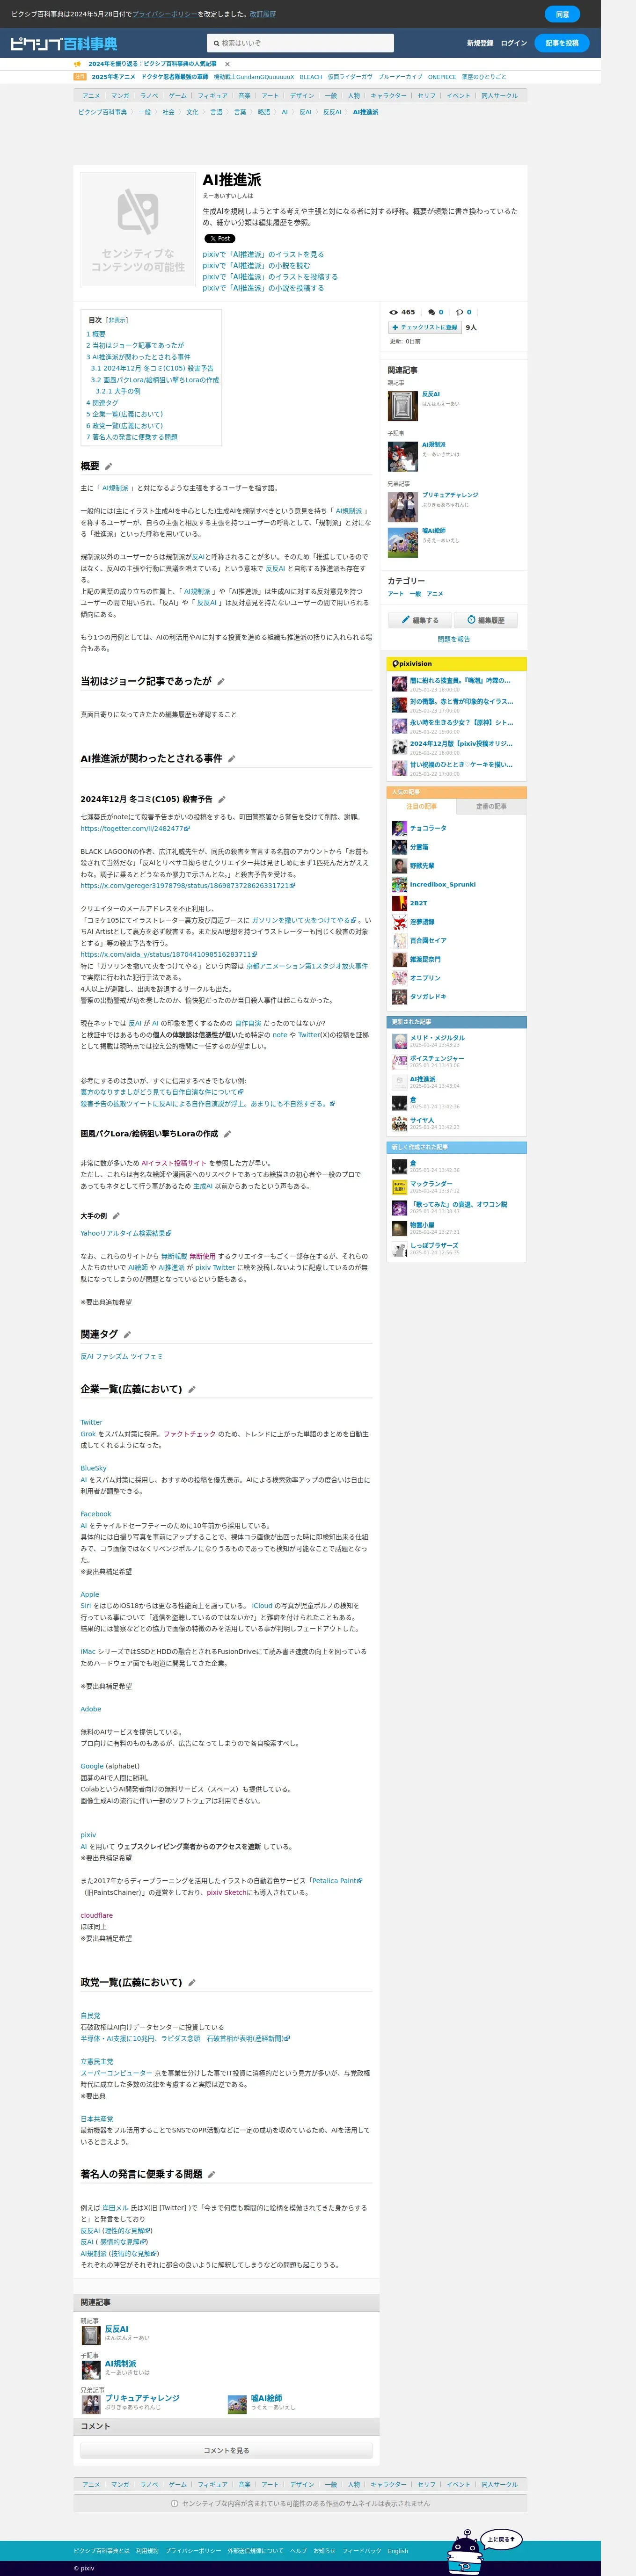Screen dimensions: 636x2576
Task: Click the English link in footer
Action: pos(398,2551)
